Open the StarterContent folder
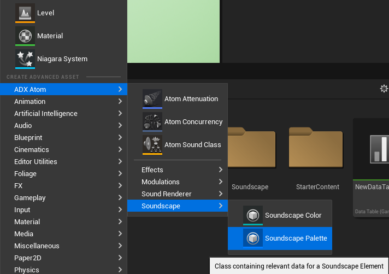389x274 pixels. tap(316, 147)
